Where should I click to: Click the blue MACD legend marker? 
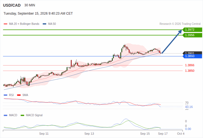click(x=6, y=115)
